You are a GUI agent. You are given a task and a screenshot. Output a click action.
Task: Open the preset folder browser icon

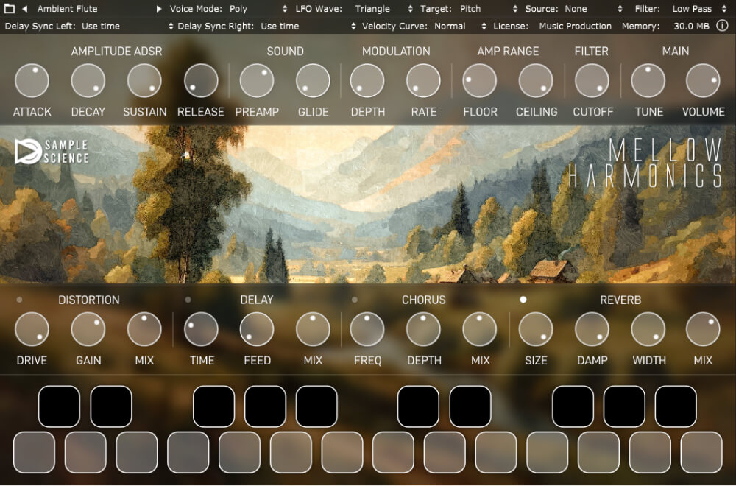(x=9, y=8)
